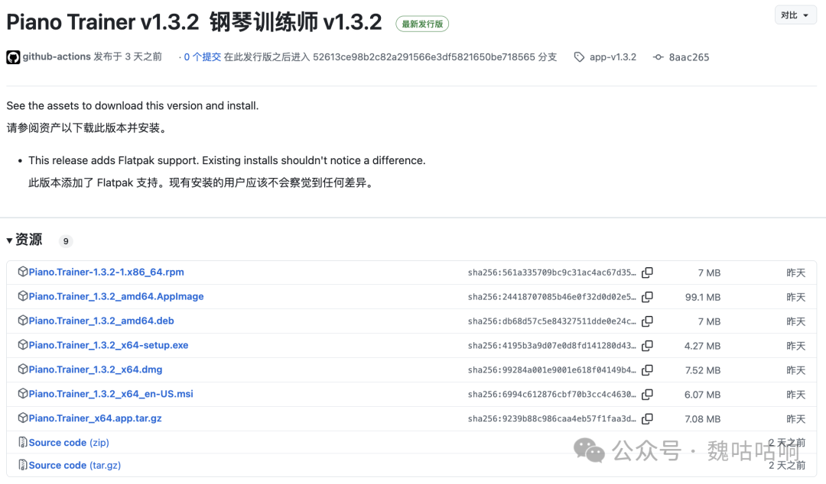Click the 7.08 MB file size

(703, 419)
